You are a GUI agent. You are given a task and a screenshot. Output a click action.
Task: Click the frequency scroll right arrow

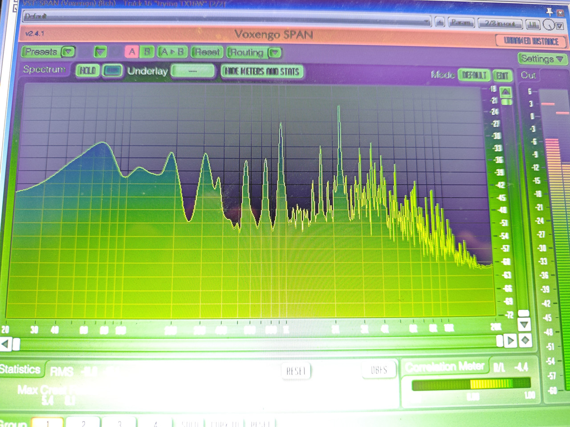pos(510,341)
